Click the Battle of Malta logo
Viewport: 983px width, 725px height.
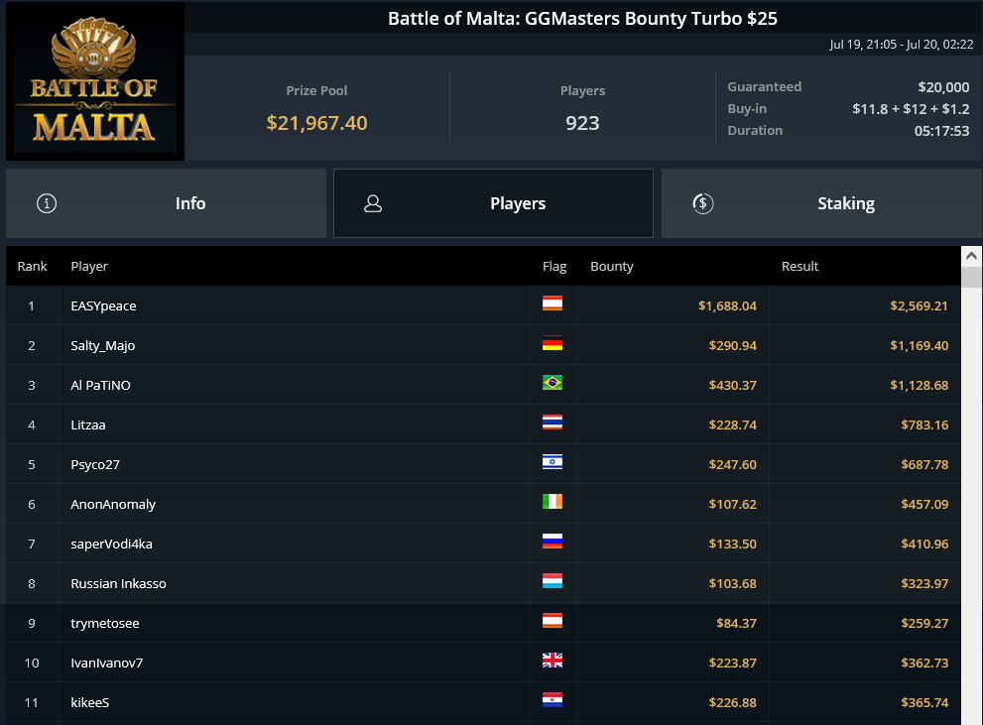click(x=94, y=81)
